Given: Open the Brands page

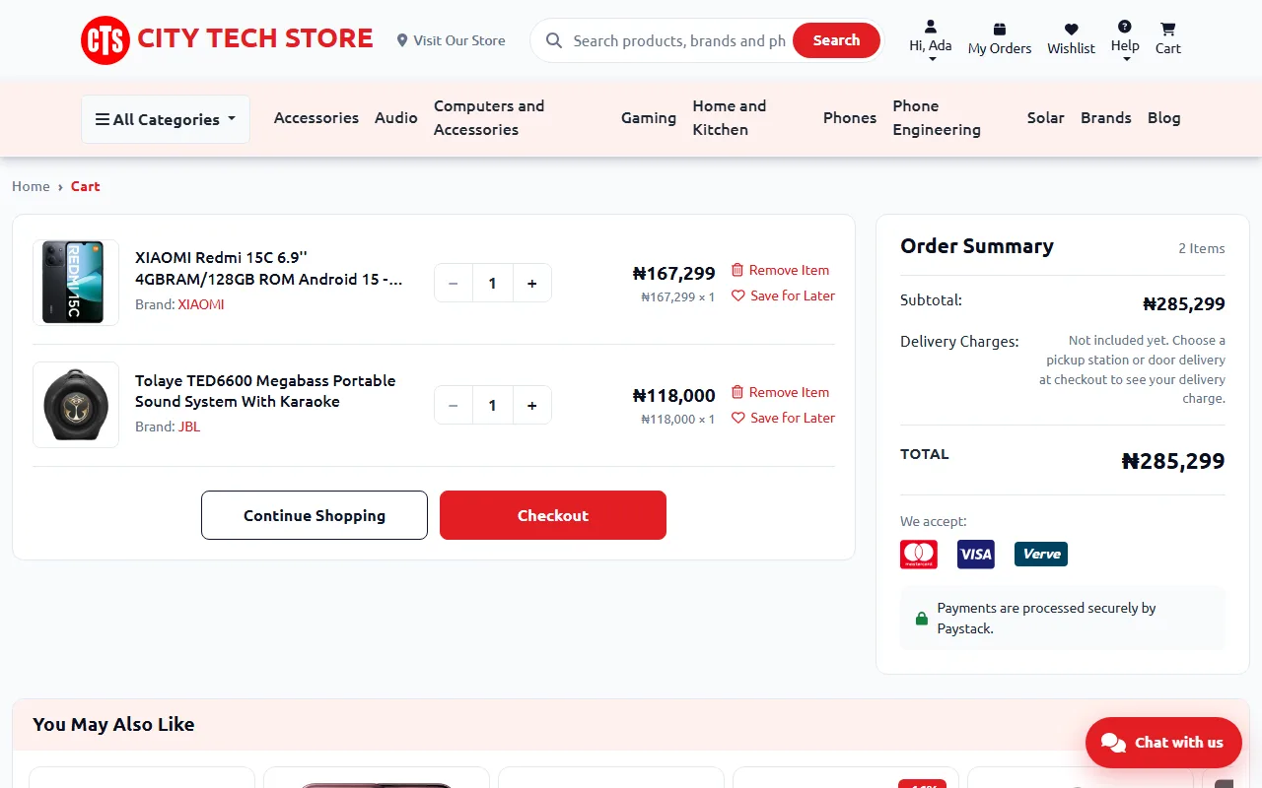Looking at the screenshot, I should pos(1106,117).
